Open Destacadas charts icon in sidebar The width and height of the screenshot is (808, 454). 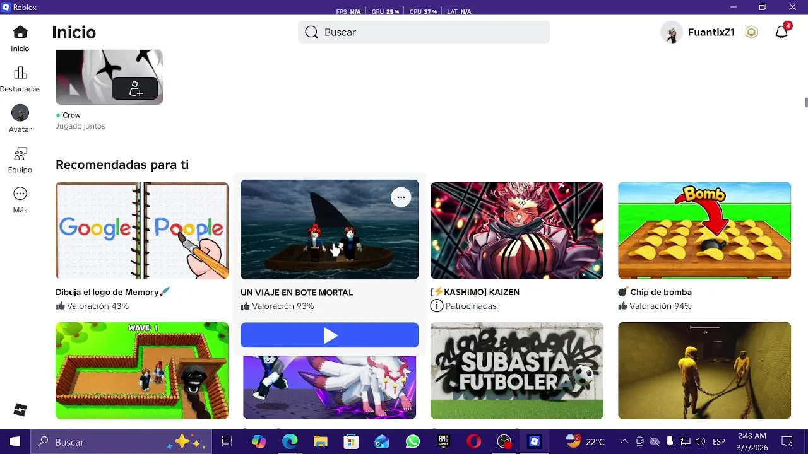coord(20,73)
